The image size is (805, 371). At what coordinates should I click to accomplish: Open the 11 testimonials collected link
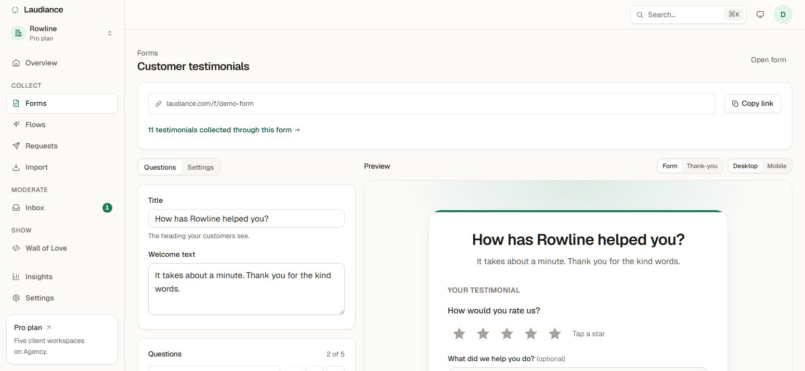coord(224,130)
